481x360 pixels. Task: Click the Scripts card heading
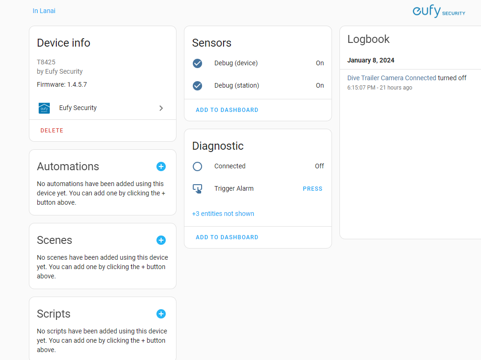[x=54, y=314]
